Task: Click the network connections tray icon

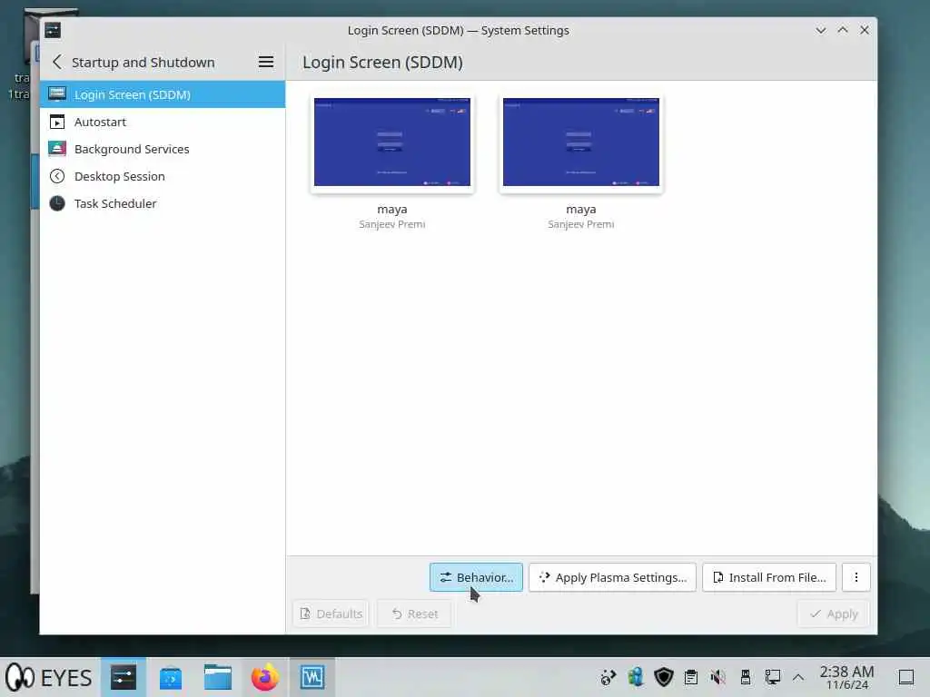Action: click(773, 677)
